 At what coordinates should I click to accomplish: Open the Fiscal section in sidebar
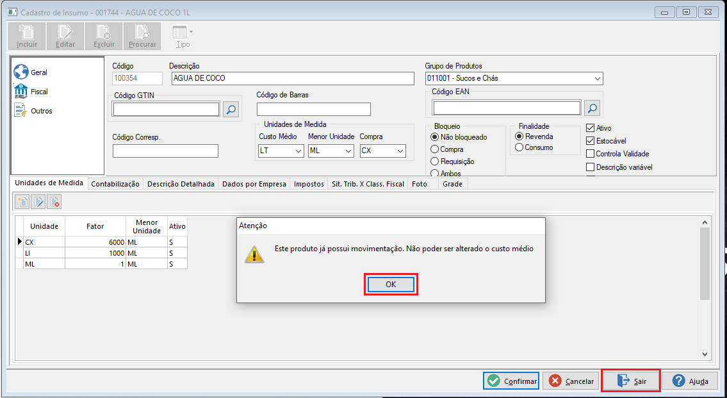pos(31,92)
